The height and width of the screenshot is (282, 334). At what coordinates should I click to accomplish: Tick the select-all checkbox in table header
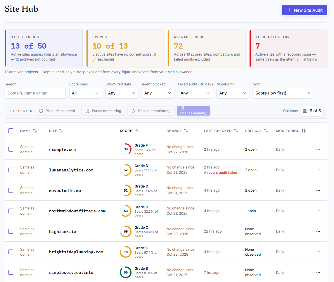11,131
